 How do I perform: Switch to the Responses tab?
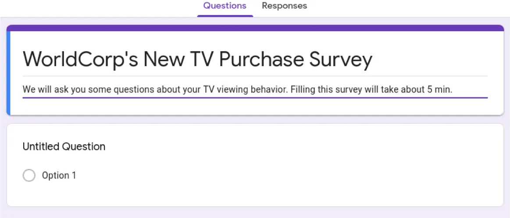pos(284,6)
